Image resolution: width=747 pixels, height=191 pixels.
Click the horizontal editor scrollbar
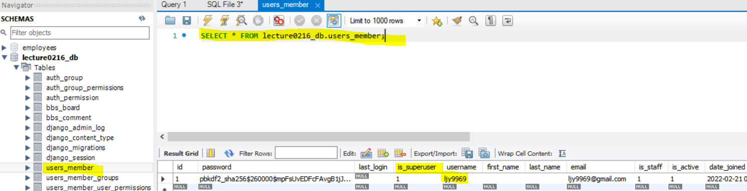coord(318,136)
